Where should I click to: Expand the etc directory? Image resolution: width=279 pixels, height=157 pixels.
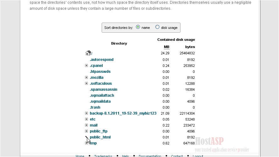[87, 119]
